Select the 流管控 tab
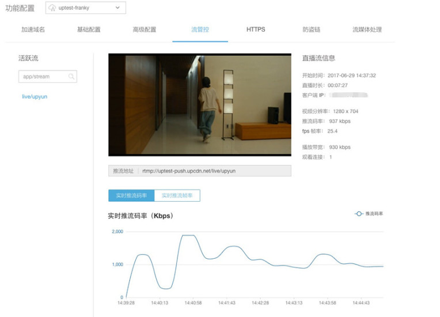This screenshot has width=440, height=317. 200,29
